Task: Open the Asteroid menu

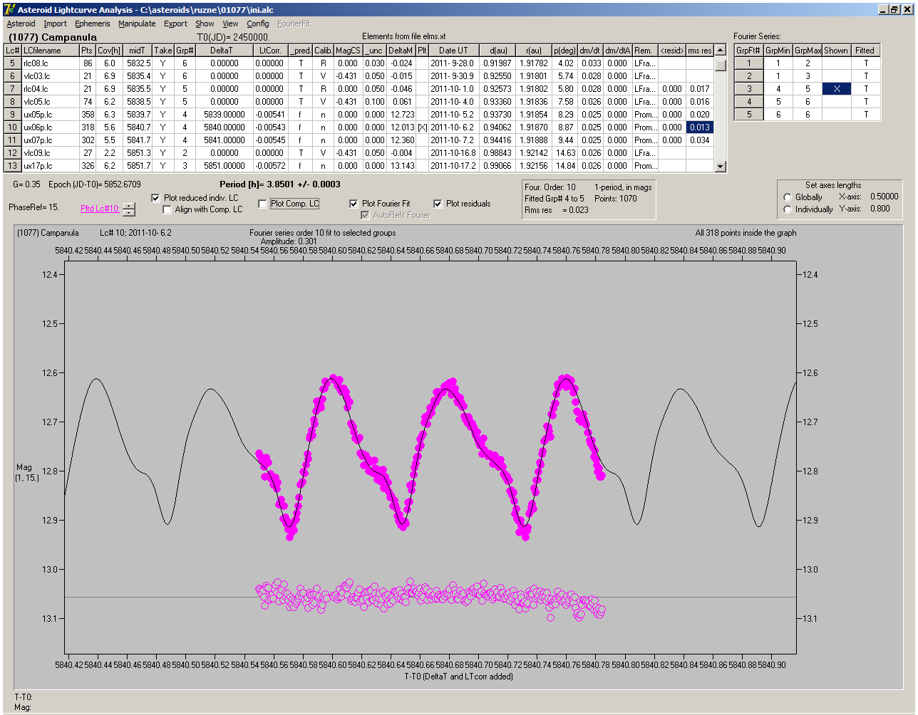Action: tap(21, 24)
